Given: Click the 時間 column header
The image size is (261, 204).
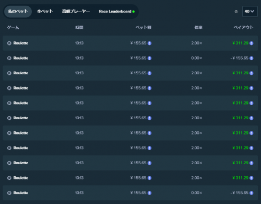Looking at the screenshot, I should point(79,27).
